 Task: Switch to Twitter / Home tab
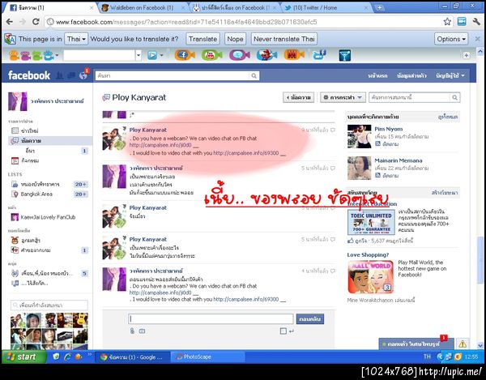click(x=325, y=8)
